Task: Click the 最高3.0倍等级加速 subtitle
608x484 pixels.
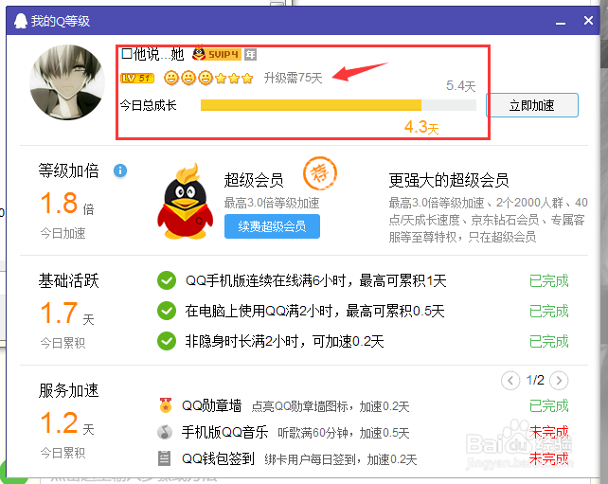Action: pyautogui.click(x=272, y=203)
